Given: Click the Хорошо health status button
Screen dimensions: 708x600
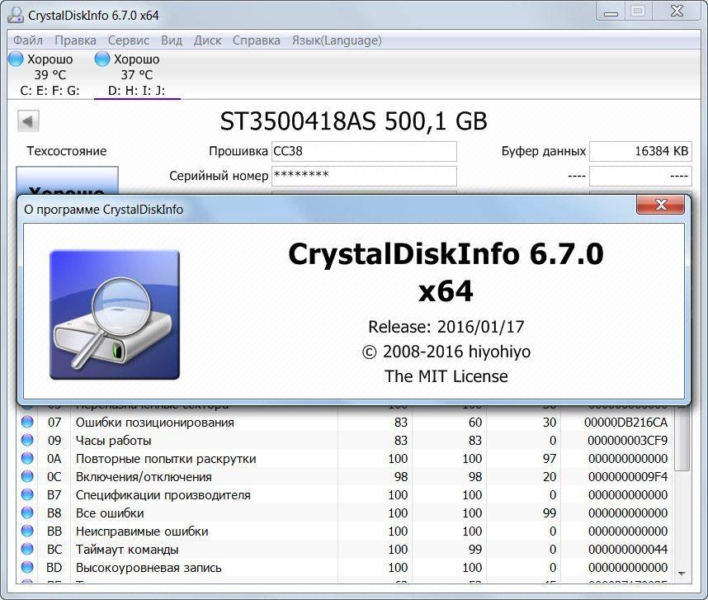Looking at the screenshot, I should pos(68,181).
